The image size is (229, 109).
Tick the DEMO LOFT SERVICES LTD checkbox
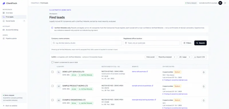[52, 72]
